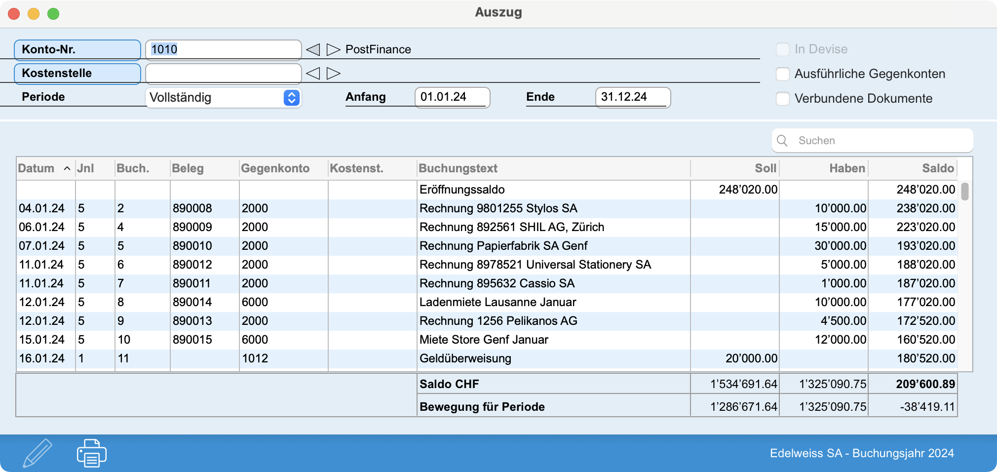The width and height of the screenshot is (997, 472).
Task: Click the pencil edit icon
Action: [x=38, y=453]
